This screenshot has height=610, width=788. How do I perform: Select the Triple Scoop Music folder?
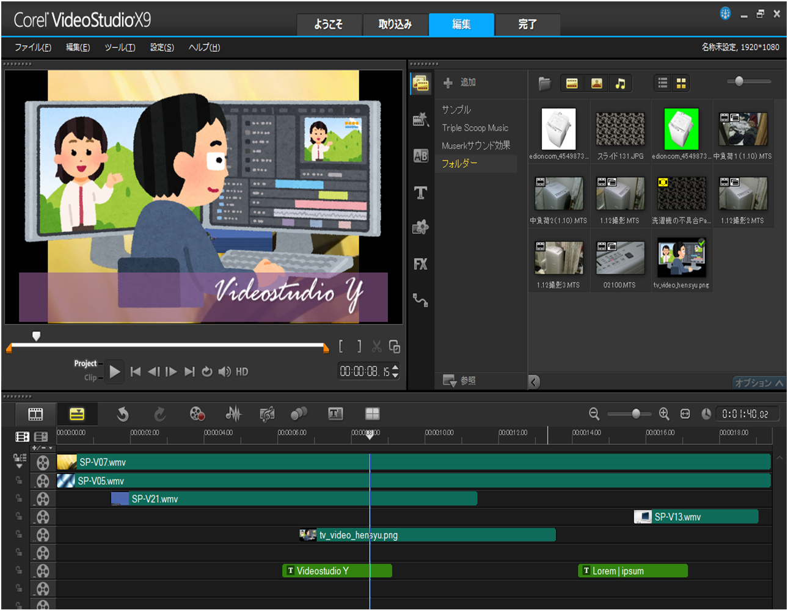pos(475,128)
